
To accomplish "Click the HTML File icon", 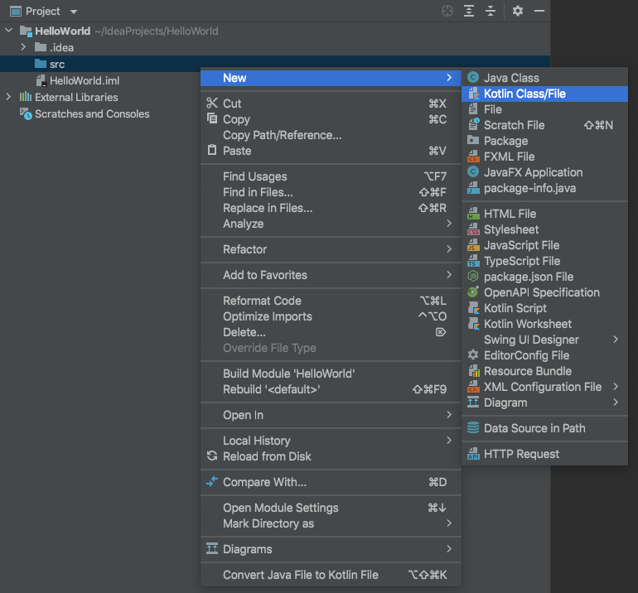I will (x=473, y=213).
